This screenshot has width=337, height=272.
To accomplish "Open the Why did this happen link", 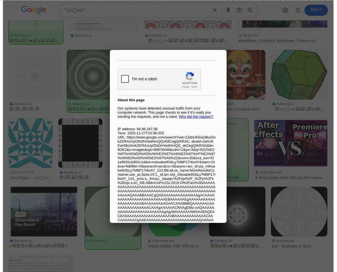I will (x=196, y=117).
